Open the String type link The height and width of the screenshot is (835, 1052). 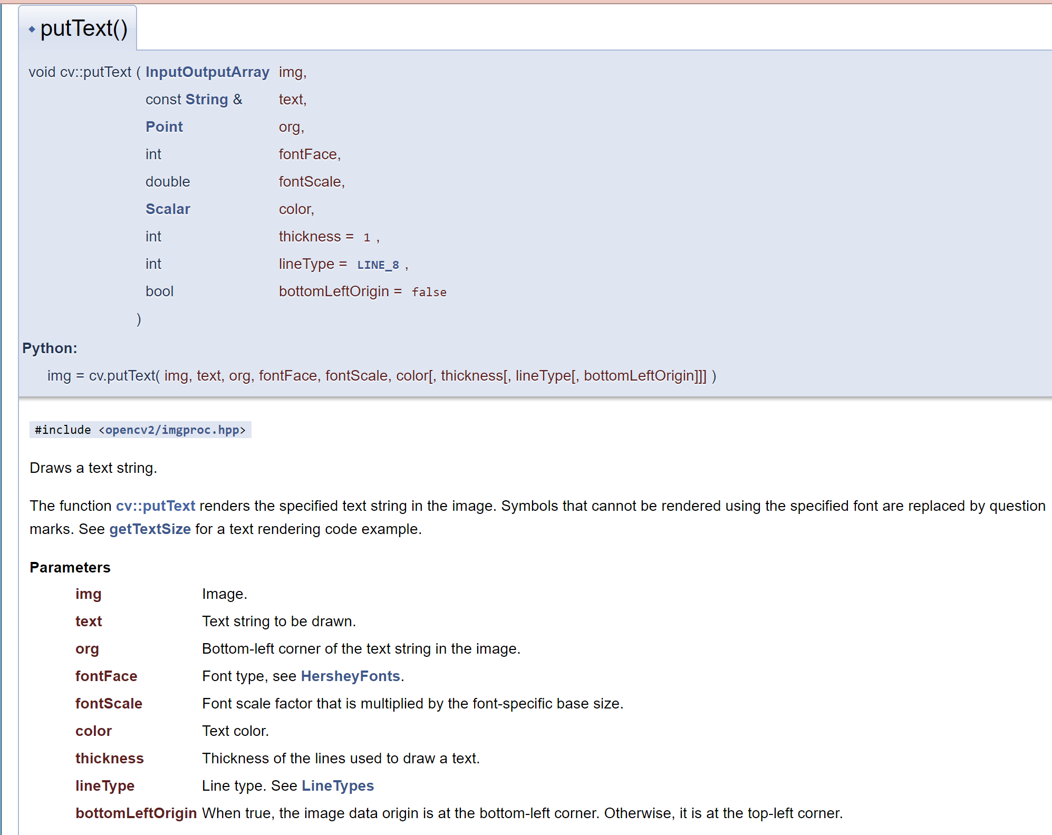(207, 100)
